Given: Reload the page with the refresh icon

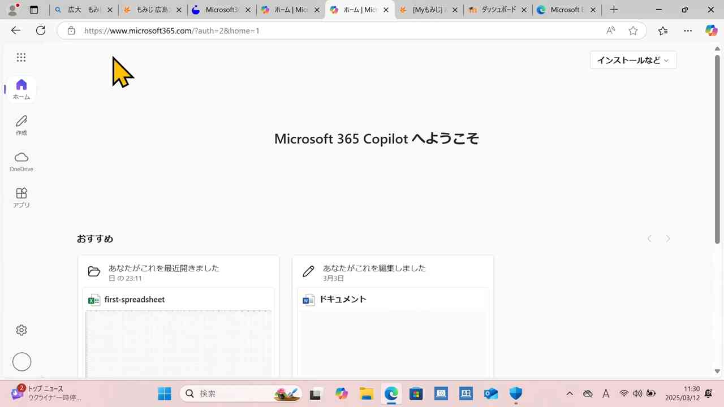Looking at the screenshot, I should click(41, 31).
